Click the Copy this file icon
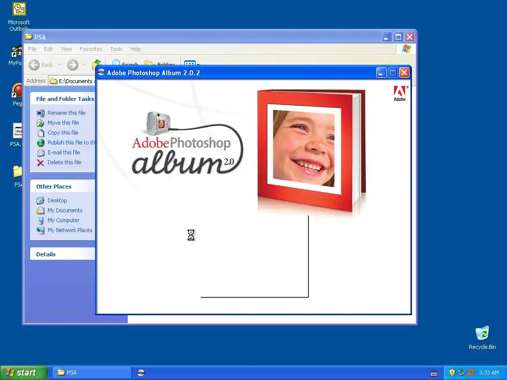The image size is (507, 380). (x=41, y=133)
